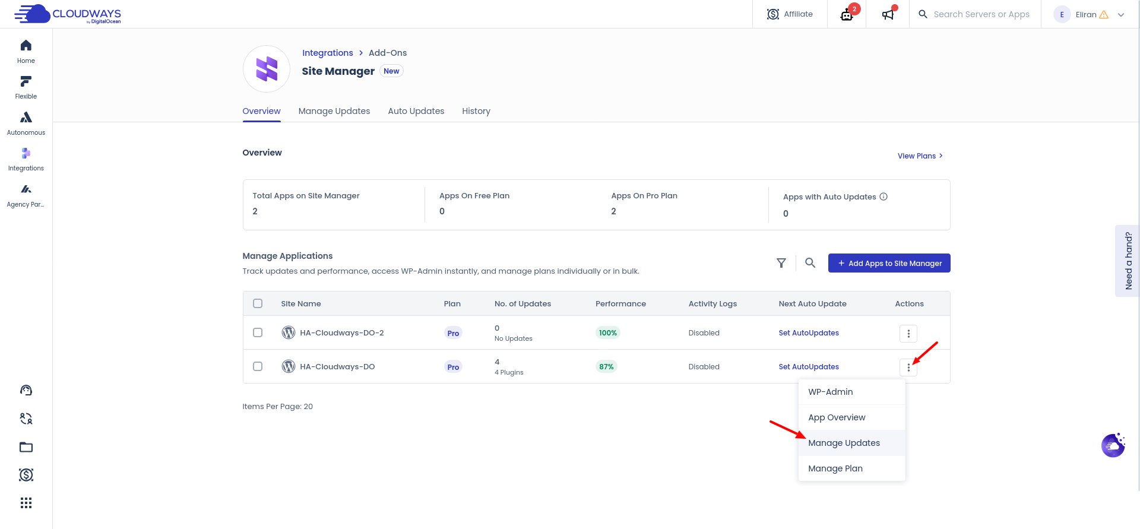Open the Autonomous section in sidebar

[x=26, y=123]
